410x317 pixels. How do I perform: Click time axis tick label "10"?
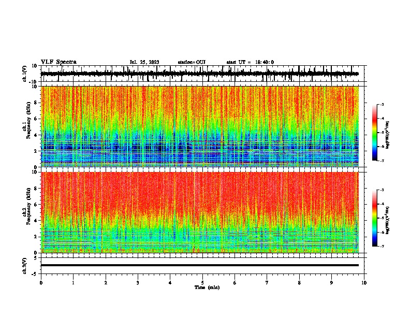(x=364, y=283)
